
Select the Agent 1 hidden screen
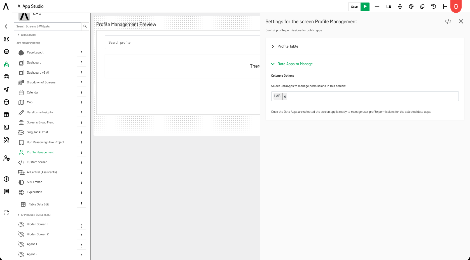[x=32, y=244]
